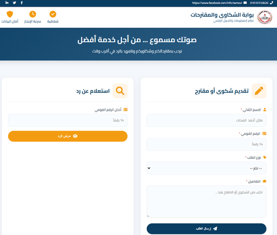The height and width of the screenshot is (235, 277).
Task: Open the نوع الطلب dropdown
Action: point(207,168)
